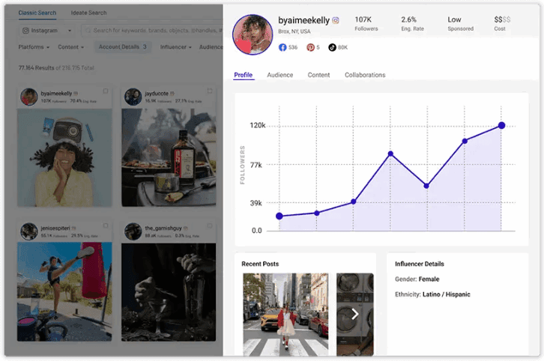Image resolution: width=544 pixels, height=361 pixels.
Task: Click the jenisespiteri name link
Action: [x=55, y=228]
